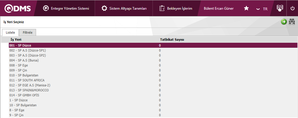
Task: Select row 003 - SP A.S (Düzce-SP2)
Action: click(153, 55)
